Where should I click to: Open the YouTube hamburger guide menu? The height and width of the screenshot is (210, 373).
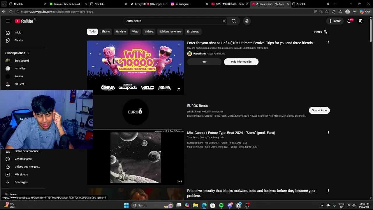tap(8, 21)
